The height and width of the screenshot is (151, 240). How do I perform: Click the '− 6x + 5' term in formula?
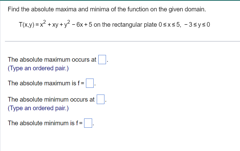pos(81,25)
